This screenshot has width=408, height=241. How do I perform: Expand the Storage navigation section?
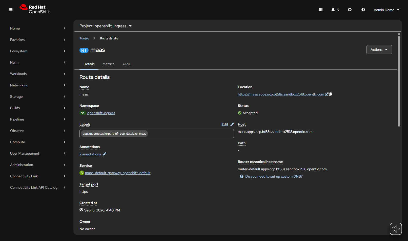point(38,97)
